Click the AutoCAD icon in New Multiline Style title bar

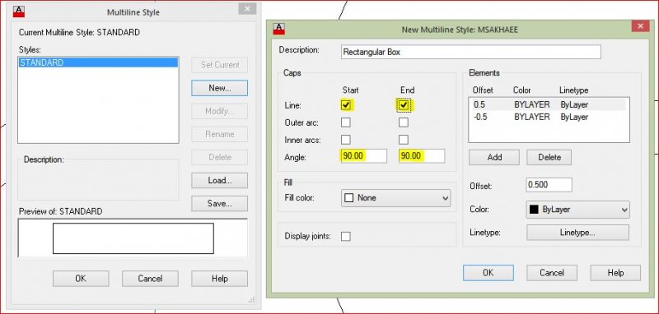[x=279, y=29]
